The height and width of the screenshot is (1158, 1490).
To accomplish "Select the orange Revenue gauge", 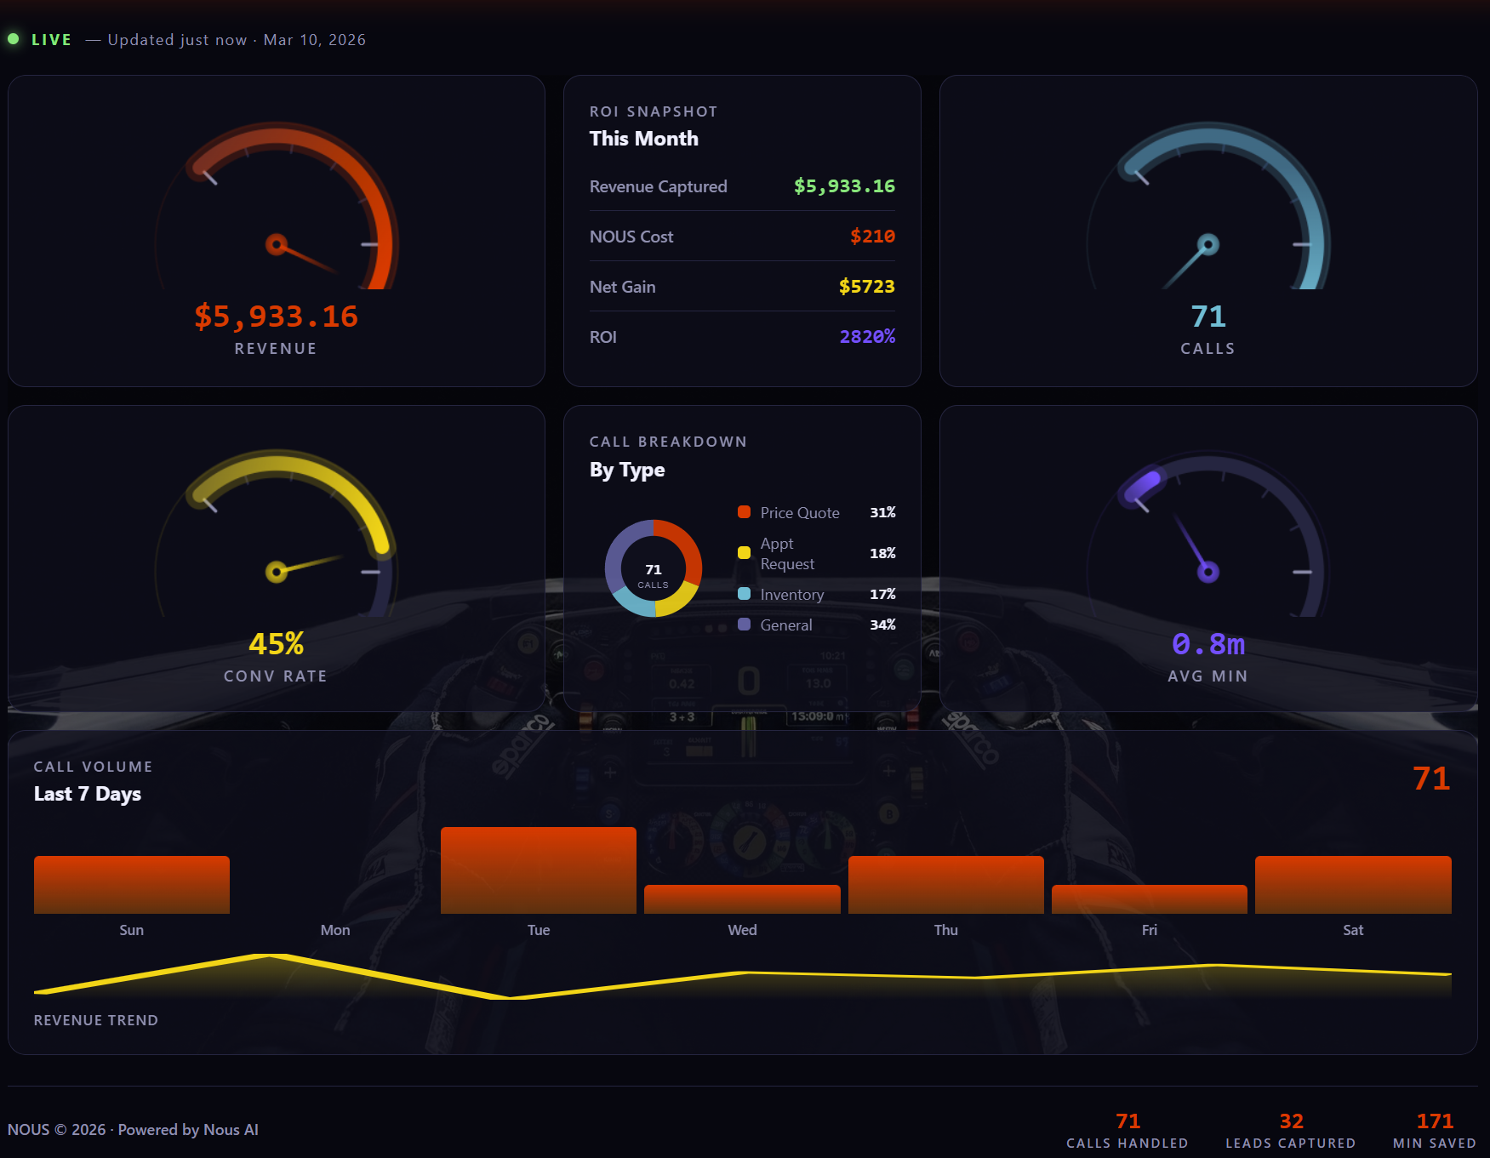I will click(x=276, y=230).
